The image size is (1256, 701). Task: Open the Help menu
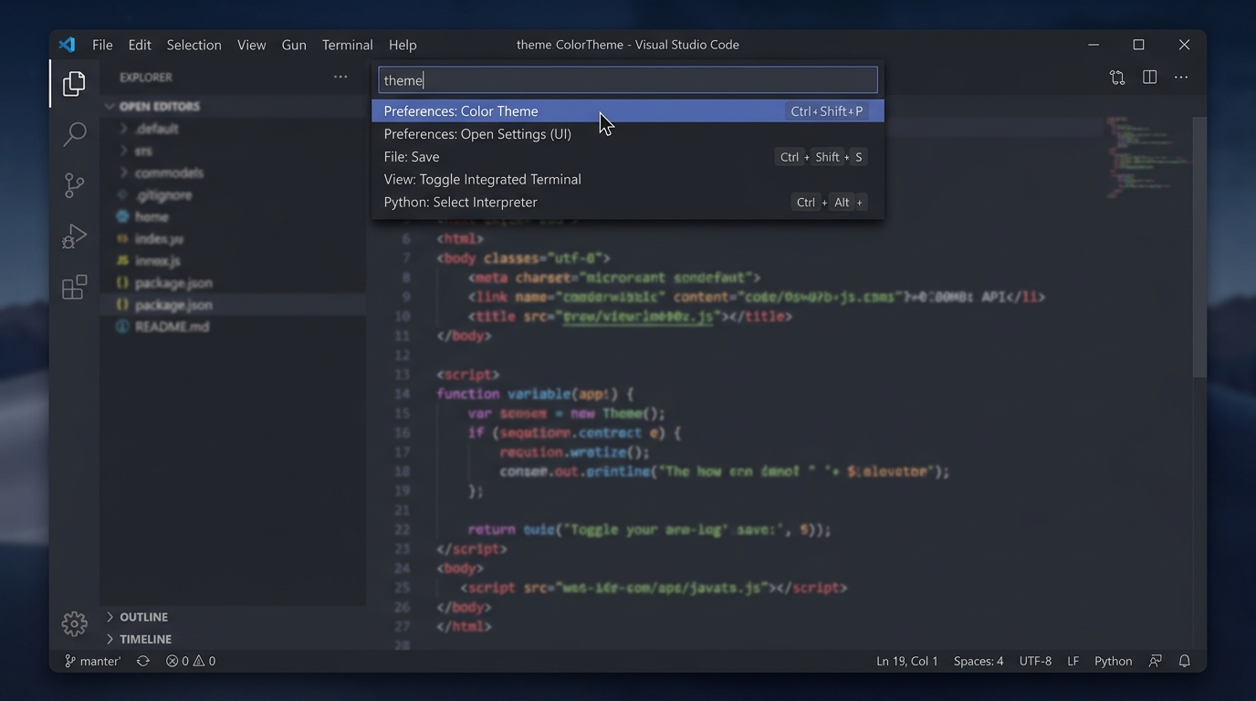(403, 45)
